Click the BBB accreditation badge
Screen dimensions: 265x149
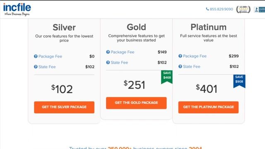coord(260,10)
